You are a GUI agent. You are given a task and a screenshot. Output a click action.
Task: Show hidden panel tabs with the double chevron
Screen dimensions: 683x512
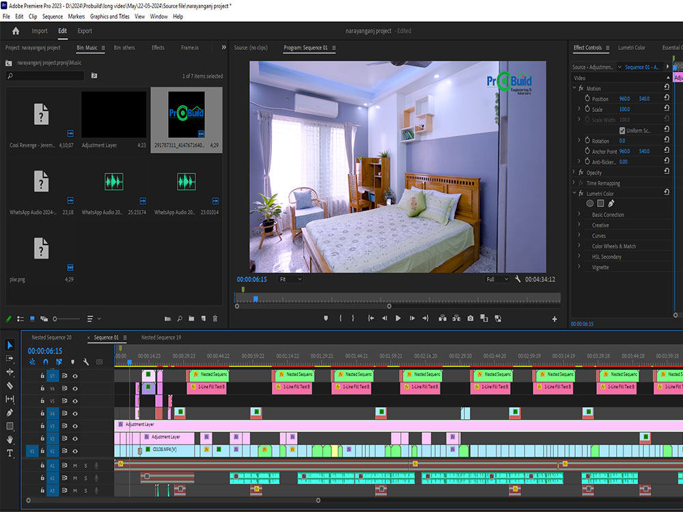(224, 47)
